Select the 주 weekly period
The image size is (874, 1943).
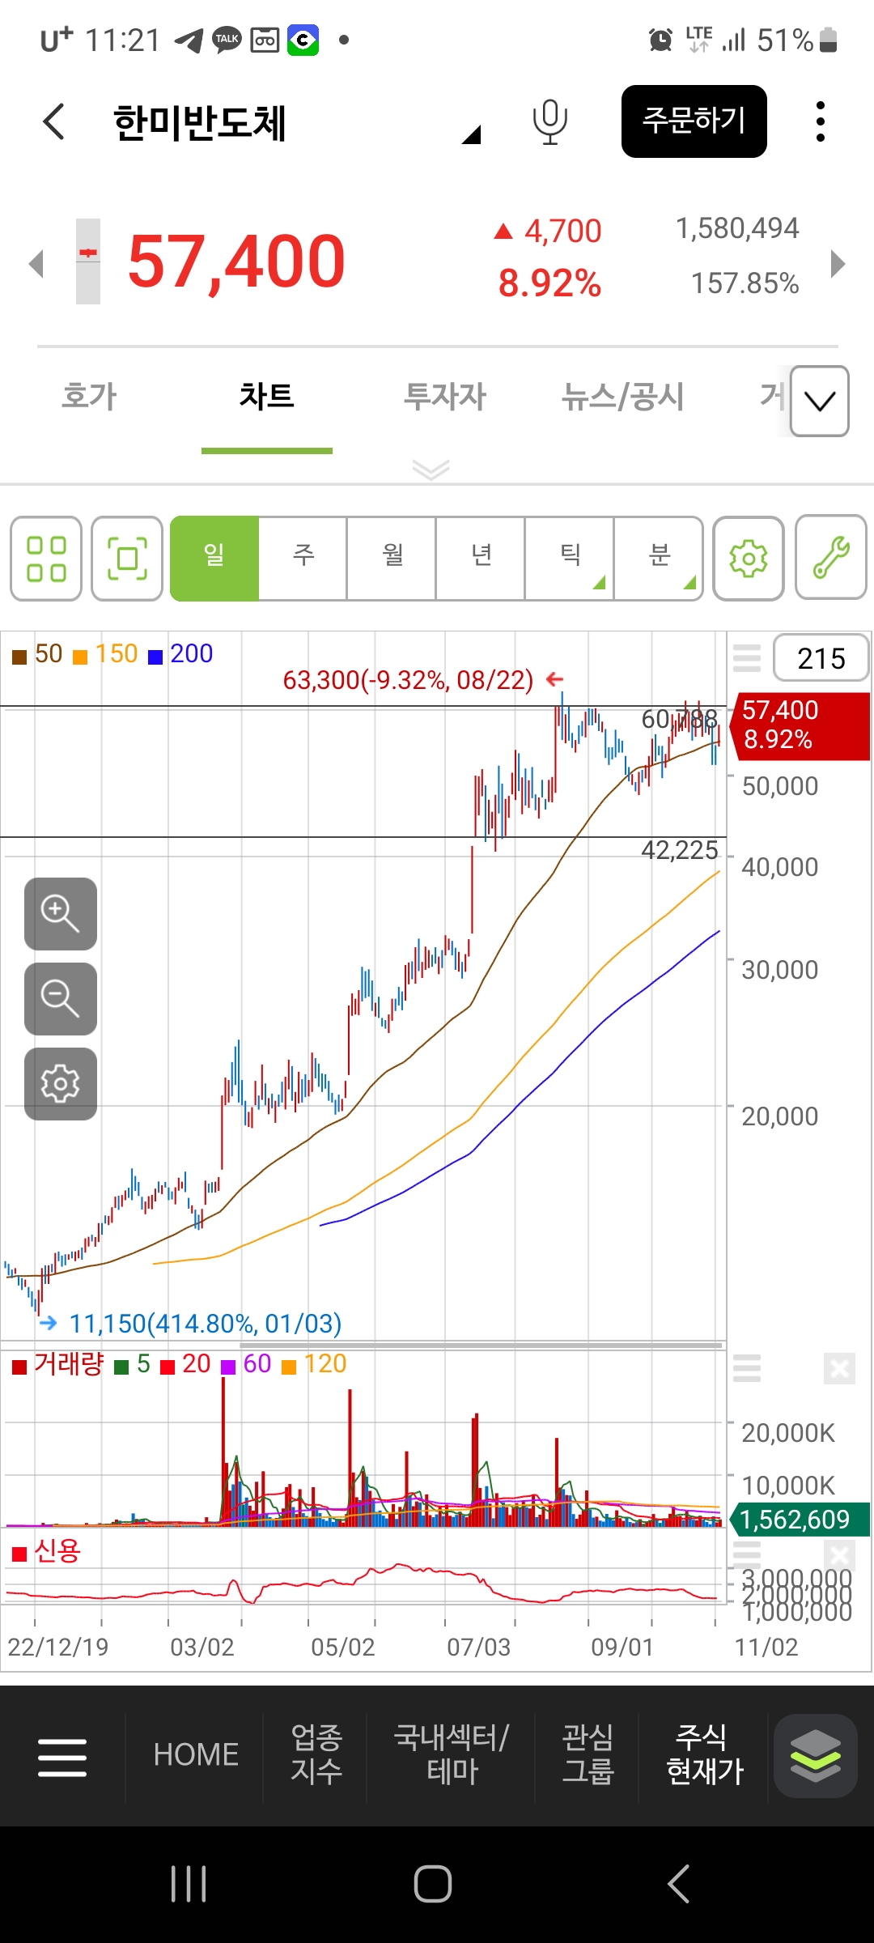(x=303, y=559)
